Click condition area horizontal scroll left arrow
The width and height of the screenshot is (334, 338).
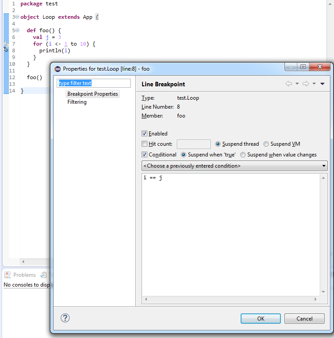pyautogui.click(x=146, y=299)
